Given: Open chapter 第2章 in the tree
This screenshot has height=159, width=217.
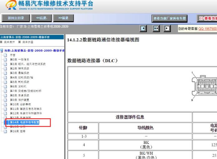Looking at the screenshot, I should click(x=20, y=68).
